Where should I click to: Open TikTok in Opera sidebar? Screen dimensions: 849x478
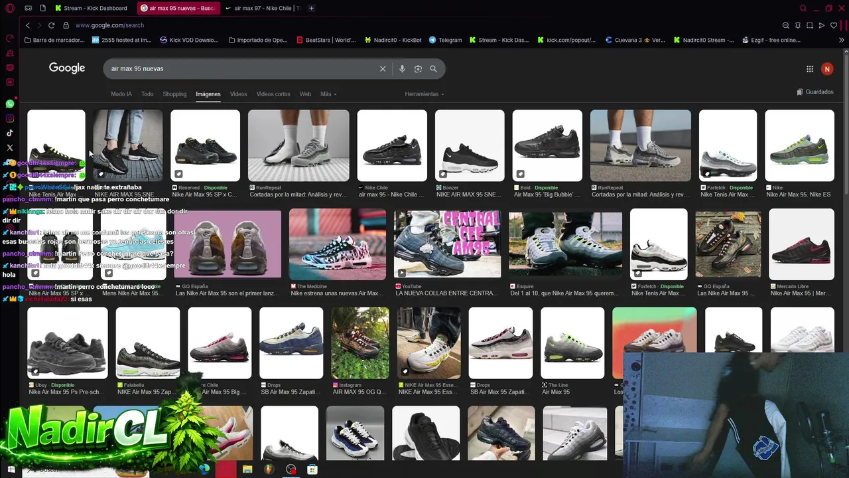click(10, 133)
